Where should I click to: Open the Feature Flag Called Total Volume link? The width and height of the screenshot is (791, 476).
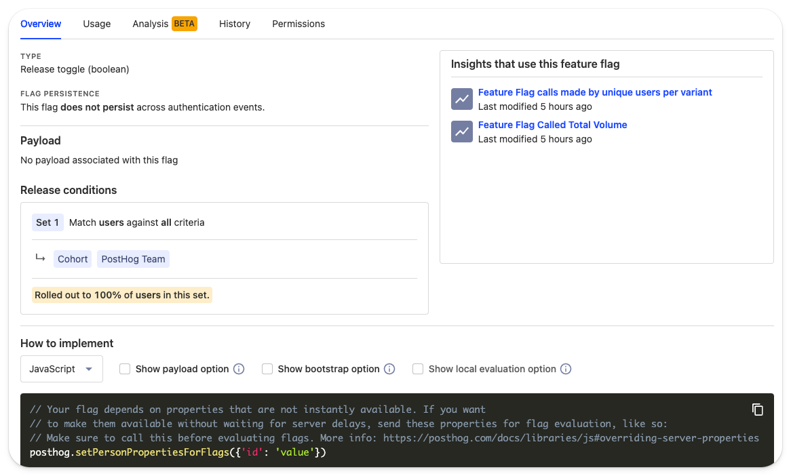click(552, 125)
